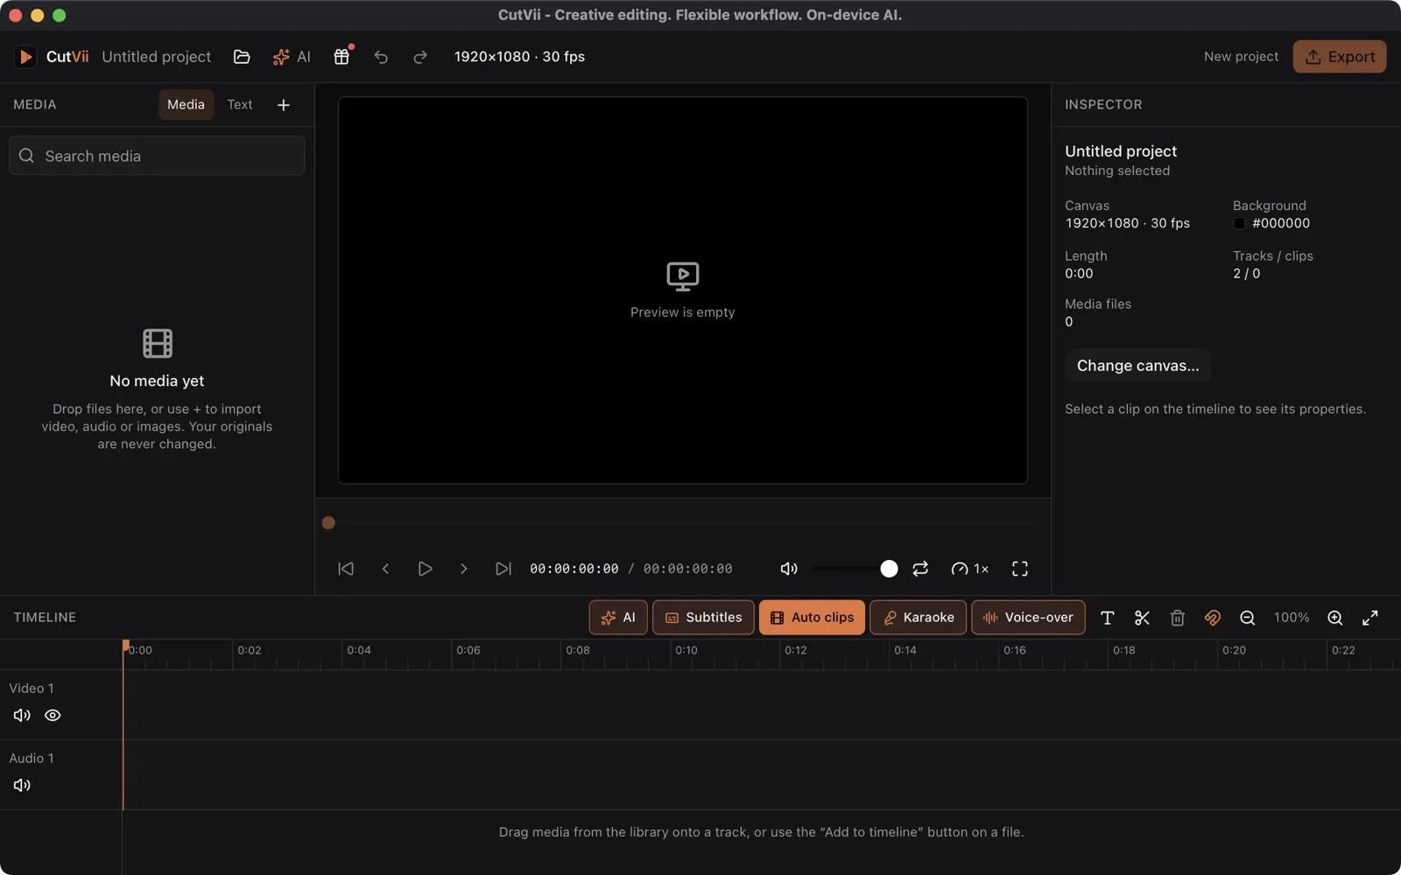
Task: Click the Auto clips button
Action: click(812, 618)
